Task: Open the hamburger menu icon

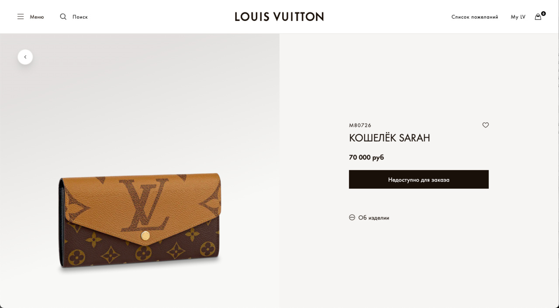Action: coord(21,17)
